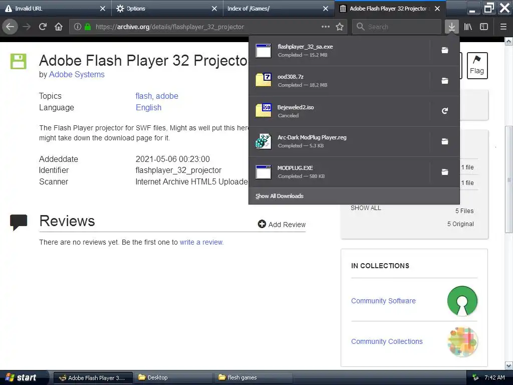This screenshot has height=385, width=513.
Task: Open the Windows start menu
Action: (x=24, y=377)
